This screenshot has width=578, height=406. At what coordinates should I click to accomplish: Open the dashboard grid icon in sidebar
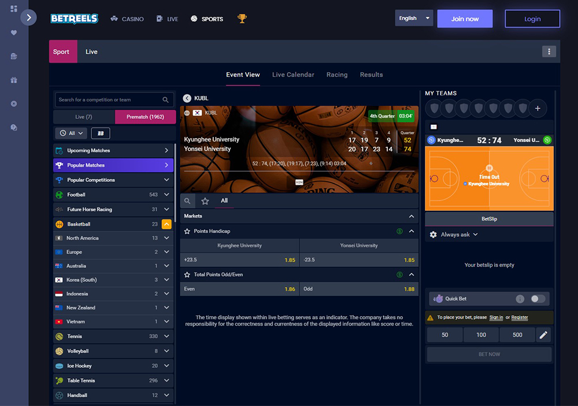[x=14, y=9]
